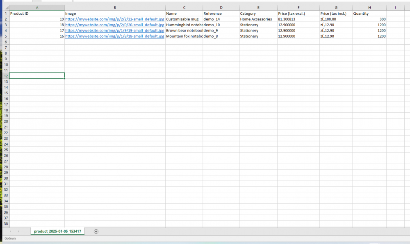This screenshot has height=244, width=410.
Task: Click the 'Category' header cell
Action: pyautogui.click(x=258, y=14)
